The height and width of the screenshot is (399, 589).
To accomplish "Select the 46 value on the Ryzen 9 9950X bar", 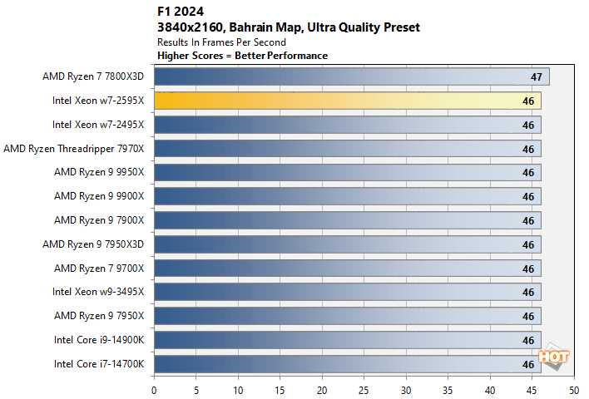I will (x=528, y=173).
